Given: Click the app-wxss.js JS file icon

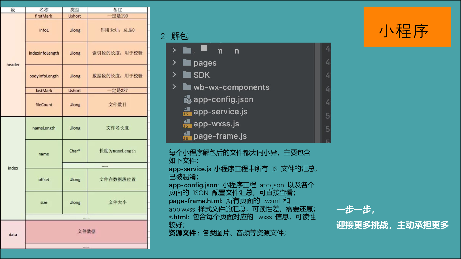Looking at the screenshot, I should (x=187, y=124).
